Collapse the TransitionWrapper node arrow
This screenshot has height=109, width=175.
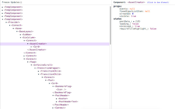click(35, 68)
